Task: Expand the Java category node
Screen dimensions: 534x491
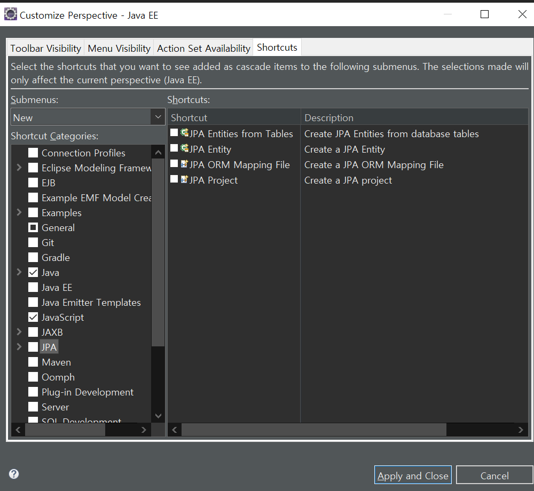Action: point(19,272)
